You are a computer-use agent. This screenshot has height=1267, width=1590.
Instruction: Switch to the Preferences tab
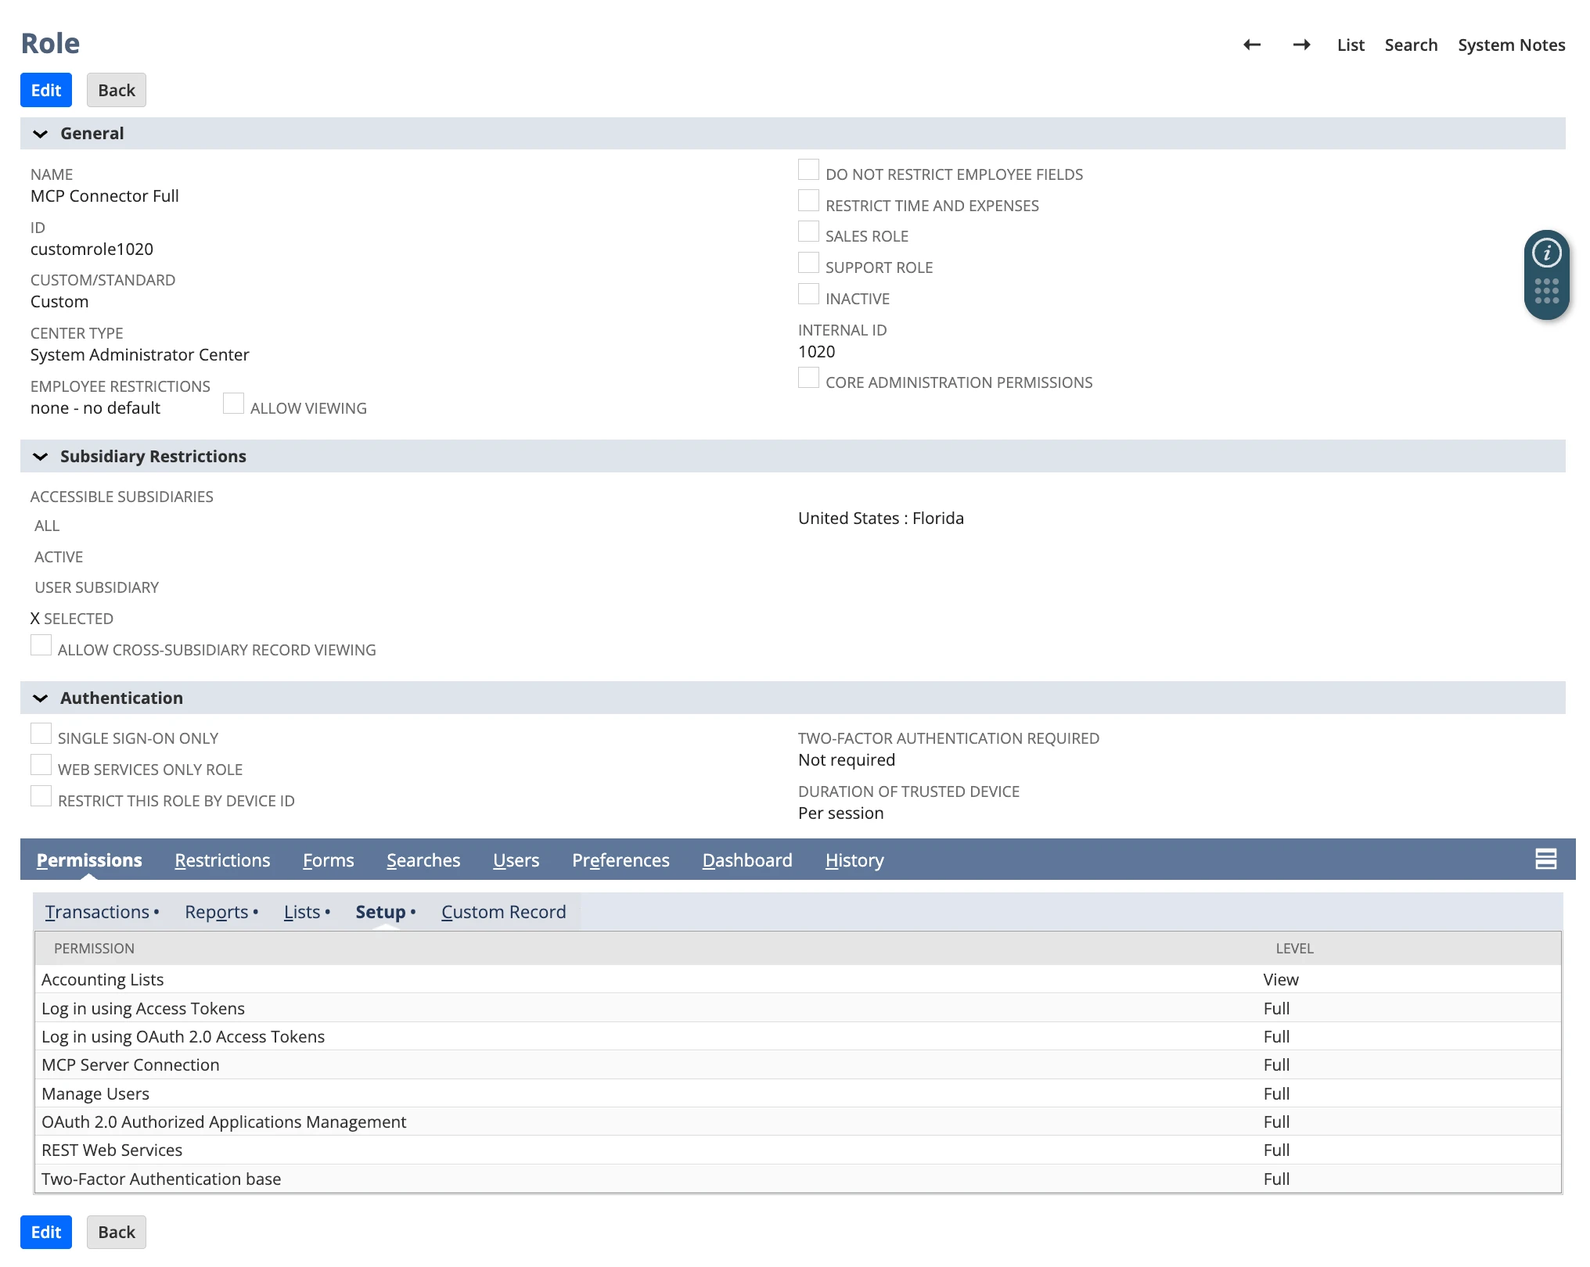coord(621,860)
